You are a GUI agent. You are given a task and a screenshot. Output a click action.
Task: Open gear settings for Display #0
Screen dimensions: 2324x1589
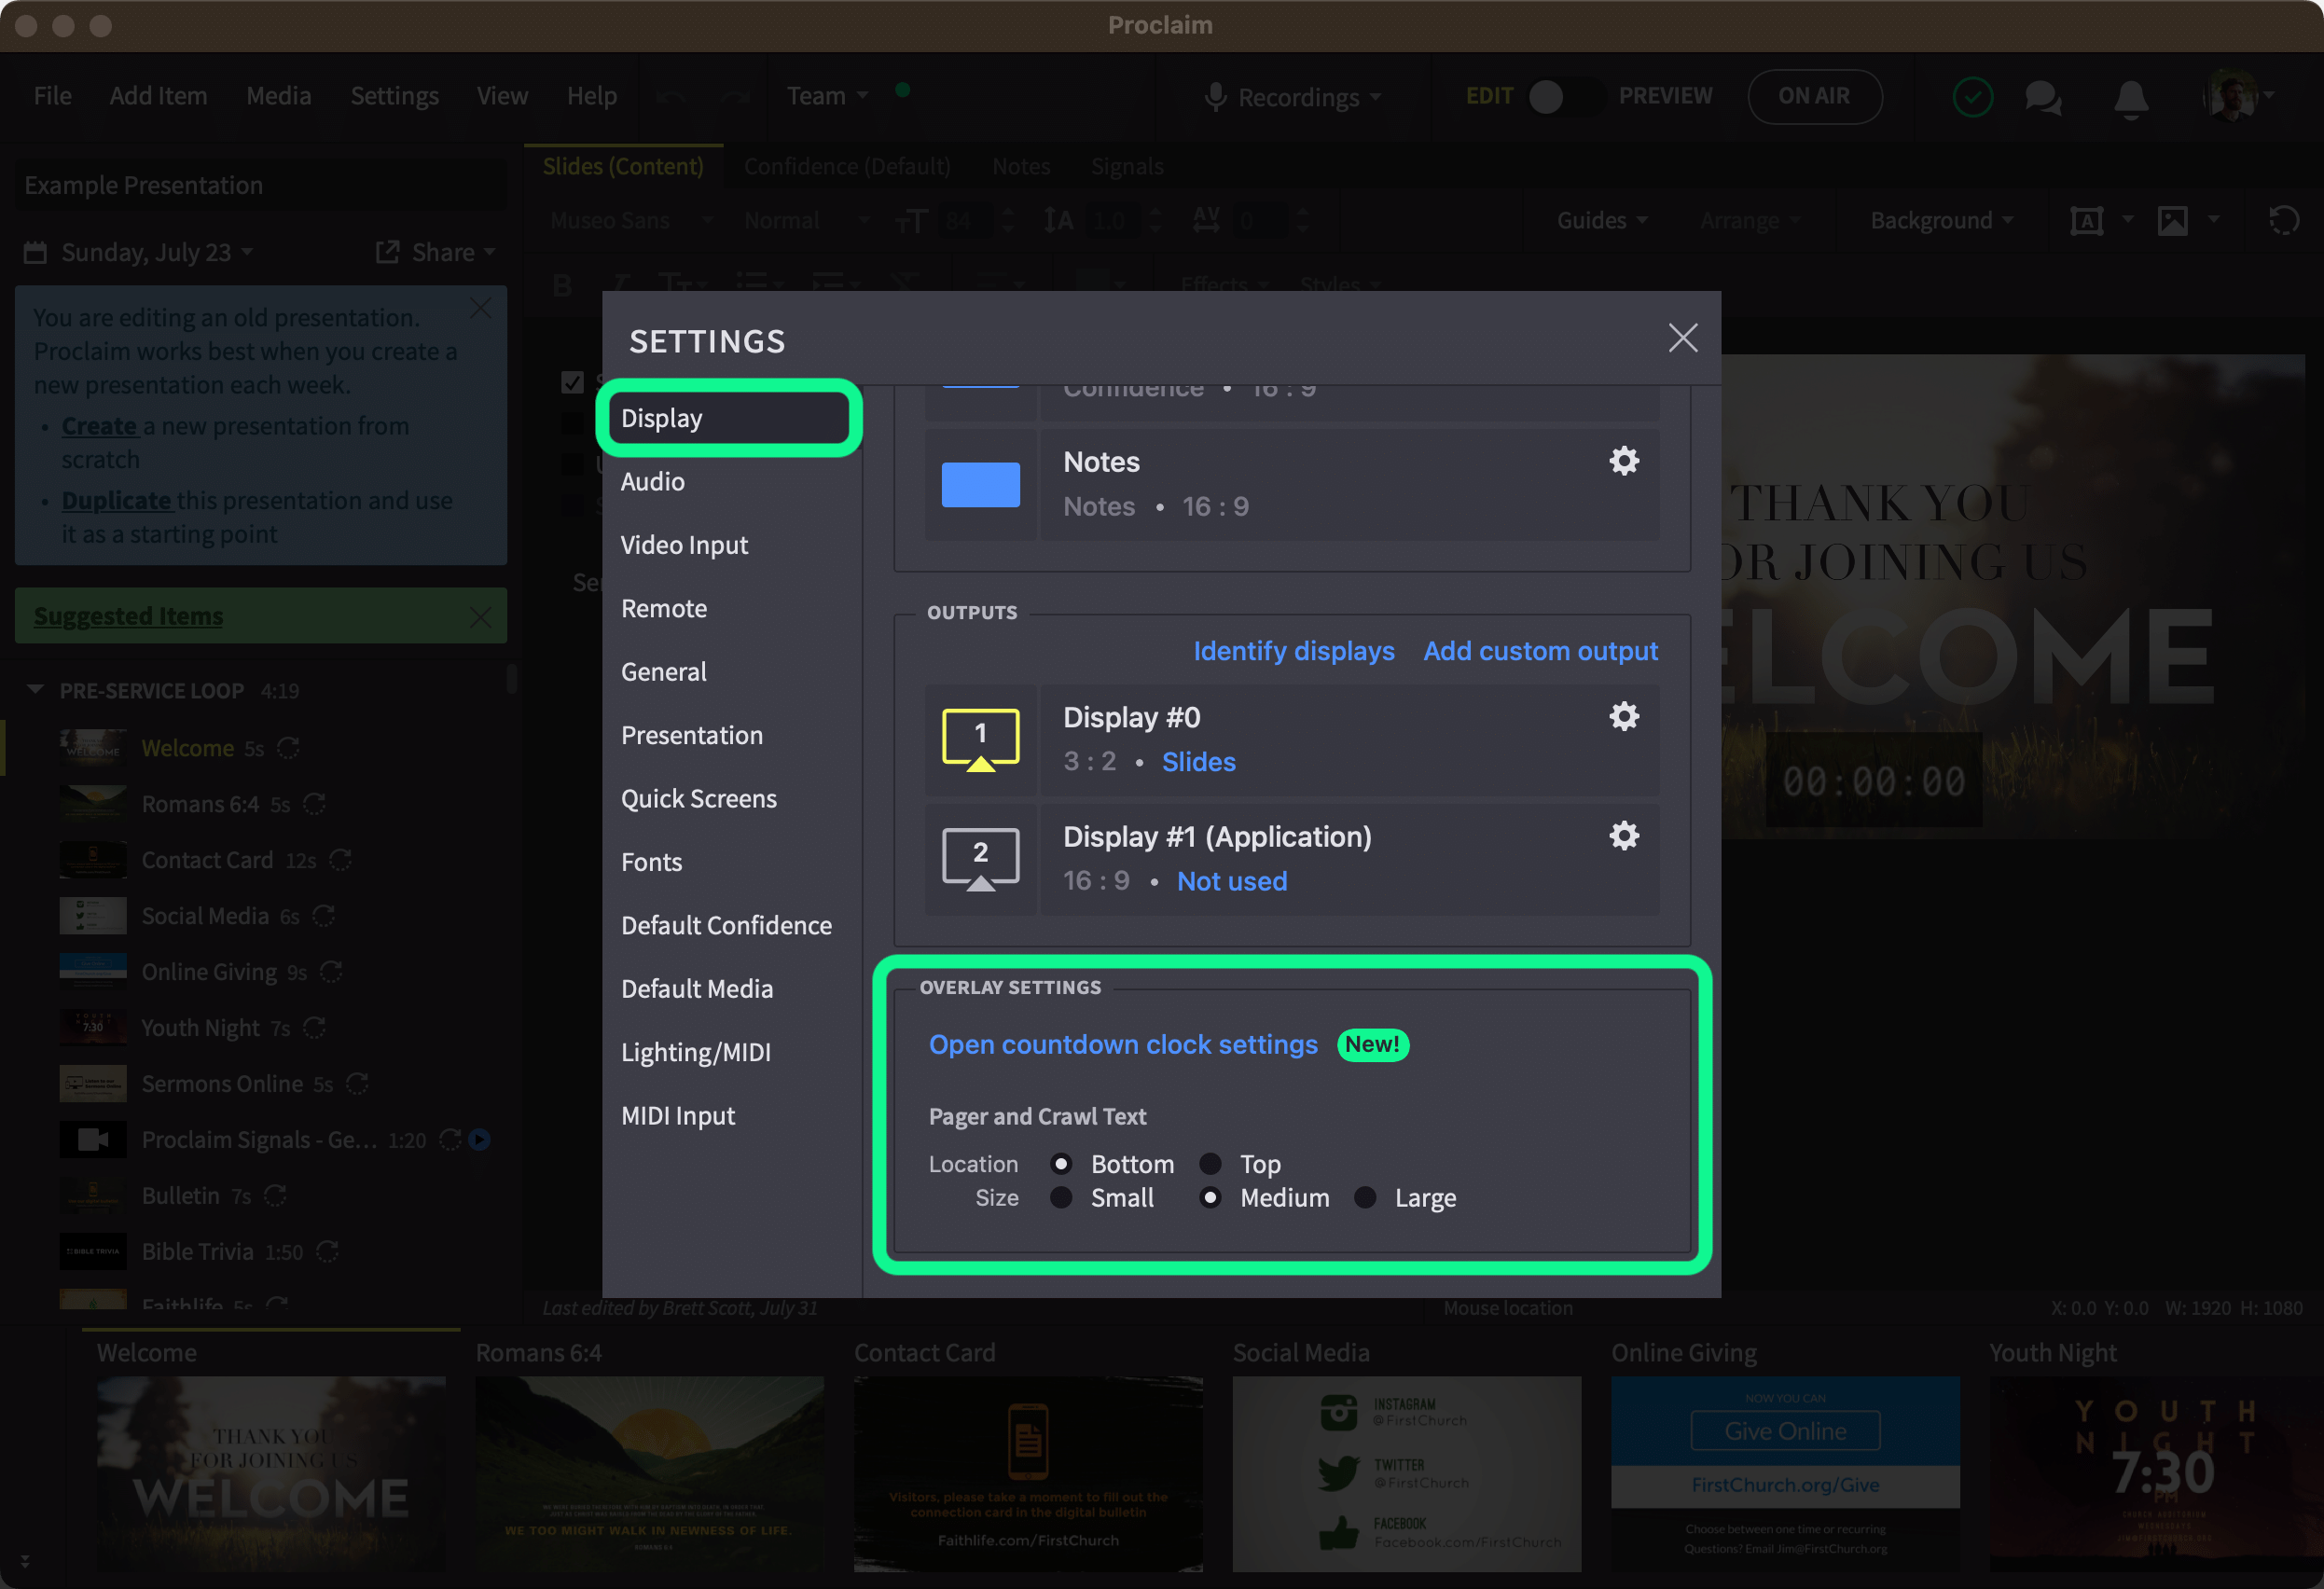(1623, 716)
